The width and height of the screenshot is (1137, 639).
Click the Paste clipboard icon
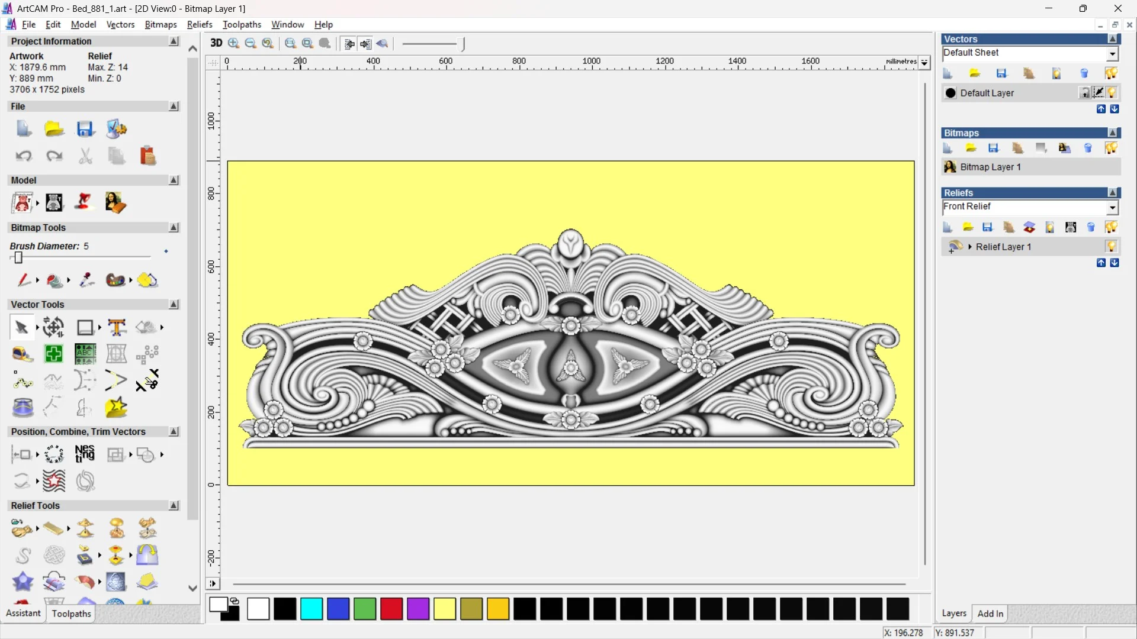[x=147, y=156]
